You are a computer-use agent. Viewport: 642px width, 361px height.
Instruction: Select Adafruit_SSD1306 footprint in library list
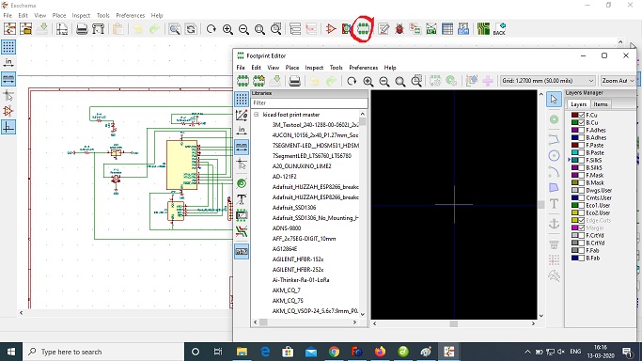click(x=294, y=208)
